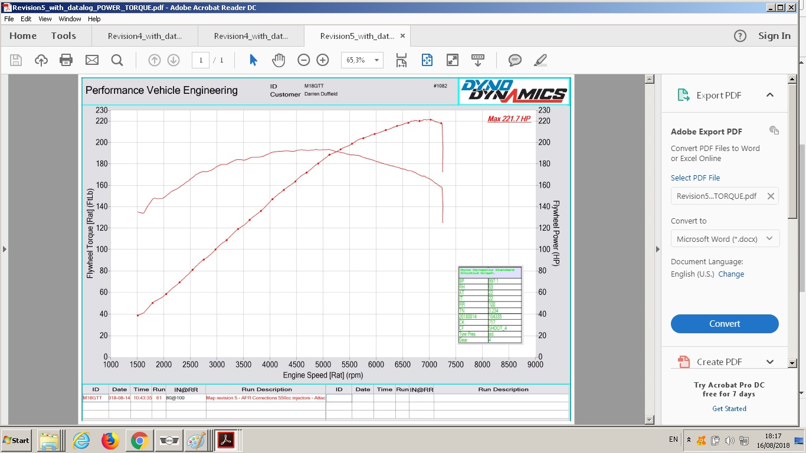Viewport: 806px width, 453px height.
Task: Select the Hand pan tool
Action: pyautogui.click(x=278, y=60)
